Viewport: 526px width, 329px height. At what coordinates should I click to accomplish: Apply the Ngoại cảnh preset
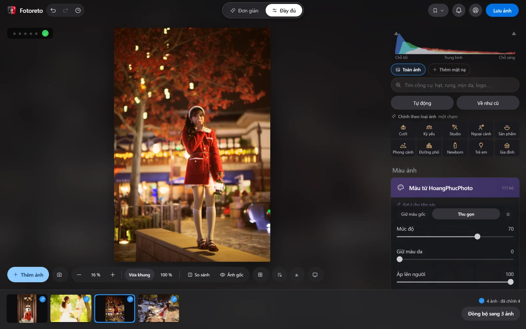tap(481, 130)
